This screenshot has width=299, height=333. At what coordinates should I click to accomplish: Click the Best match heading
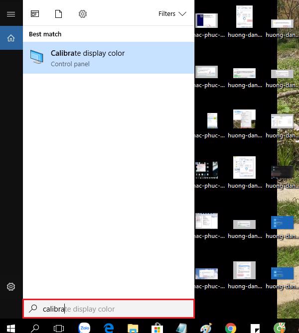click(x=45, y=34)
